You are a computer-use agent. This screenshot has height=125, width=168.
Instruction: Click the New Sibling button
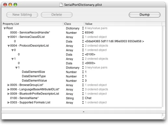(x=22, y=15)
